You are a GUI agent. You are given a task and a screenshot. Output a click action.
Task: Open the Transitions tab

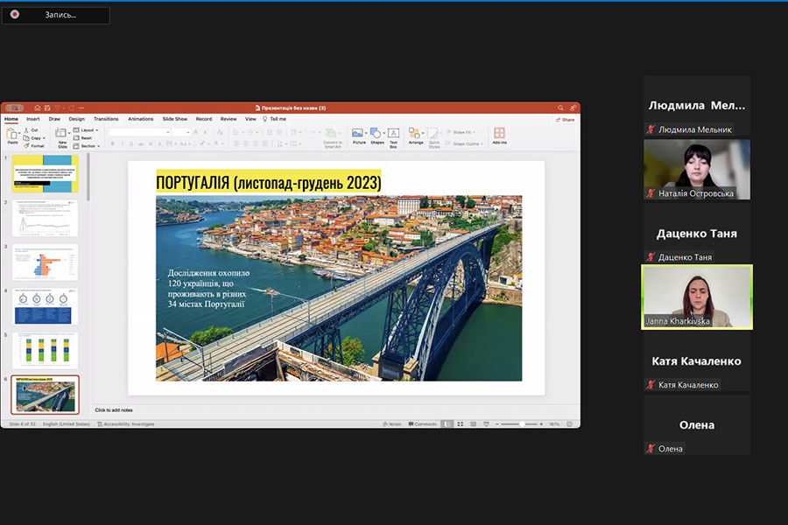click(x=106, y=119)
